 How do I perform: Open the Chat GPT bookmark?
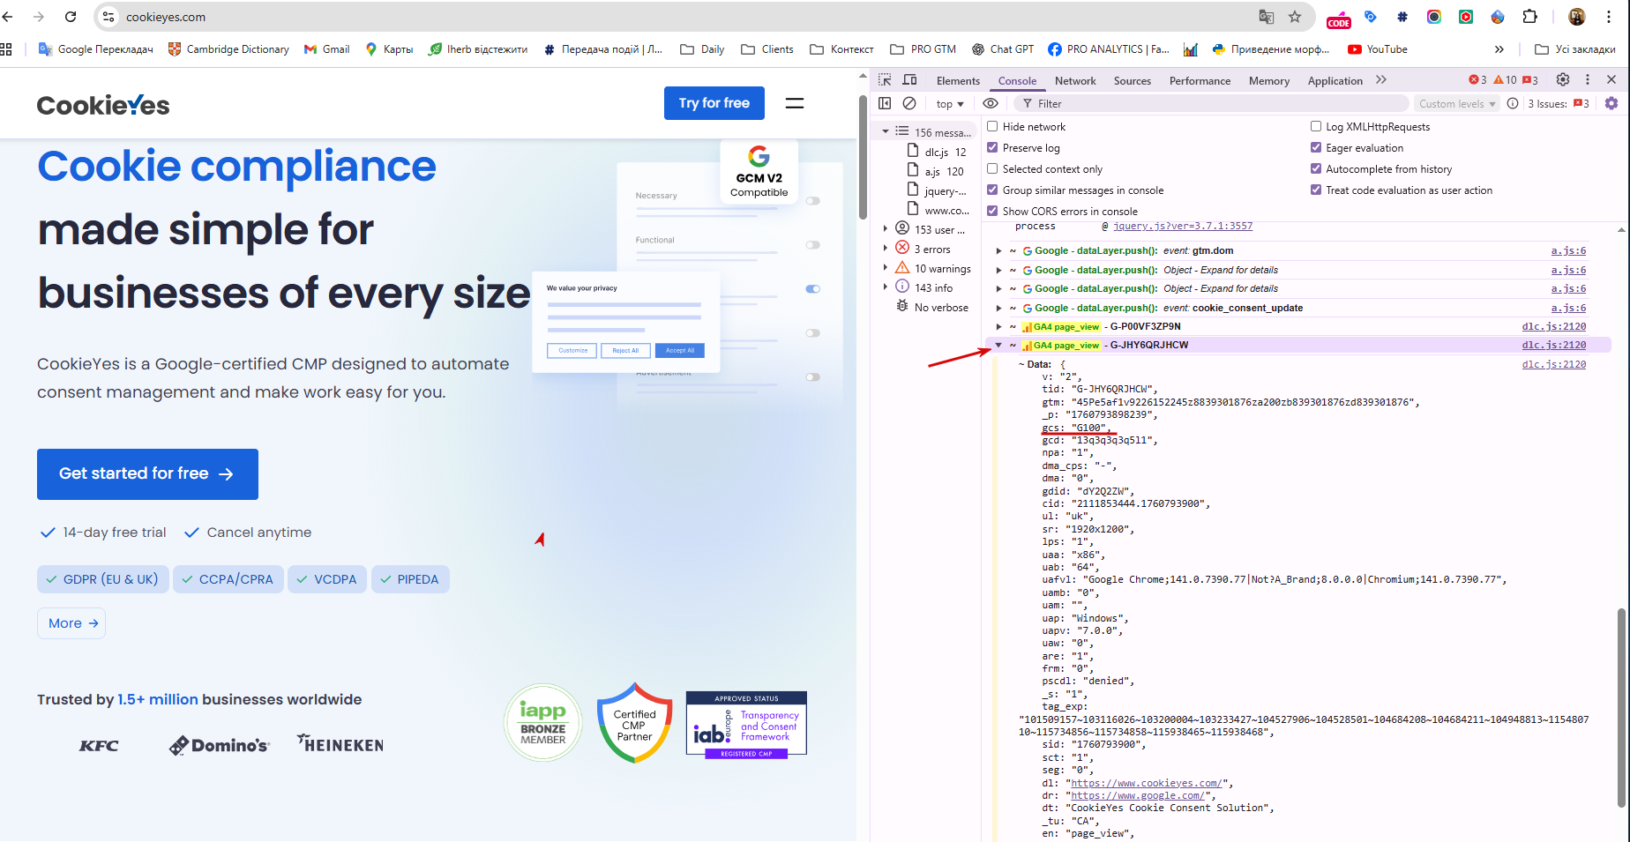tap(1003, 49)
